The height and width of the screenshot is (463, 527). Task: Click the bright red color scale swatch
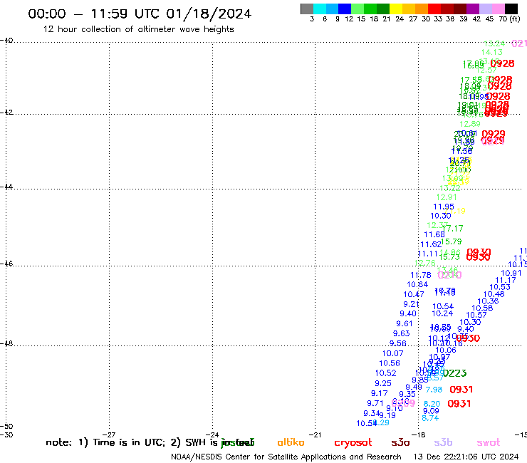tap(434, 9)
